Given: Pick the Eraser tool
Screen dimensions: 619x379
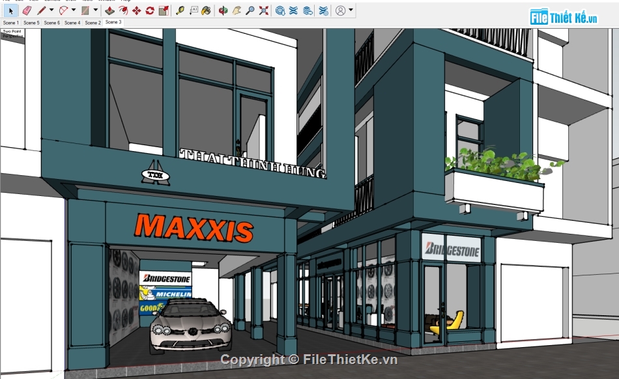Looking at the screenshot, I should (x=27, y=10).
